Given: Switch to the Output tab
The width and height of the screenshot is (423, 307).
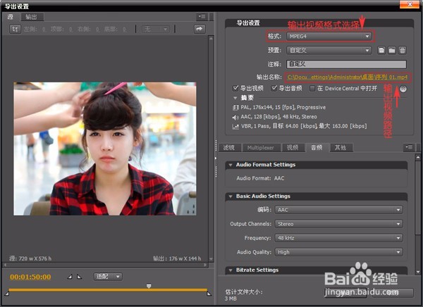Looking at the screenshot, I should point(32,17).
